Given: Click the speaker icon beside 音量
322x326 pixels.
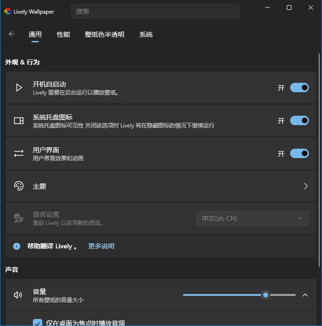Looking at the screenshot, I should coord(18,295).
